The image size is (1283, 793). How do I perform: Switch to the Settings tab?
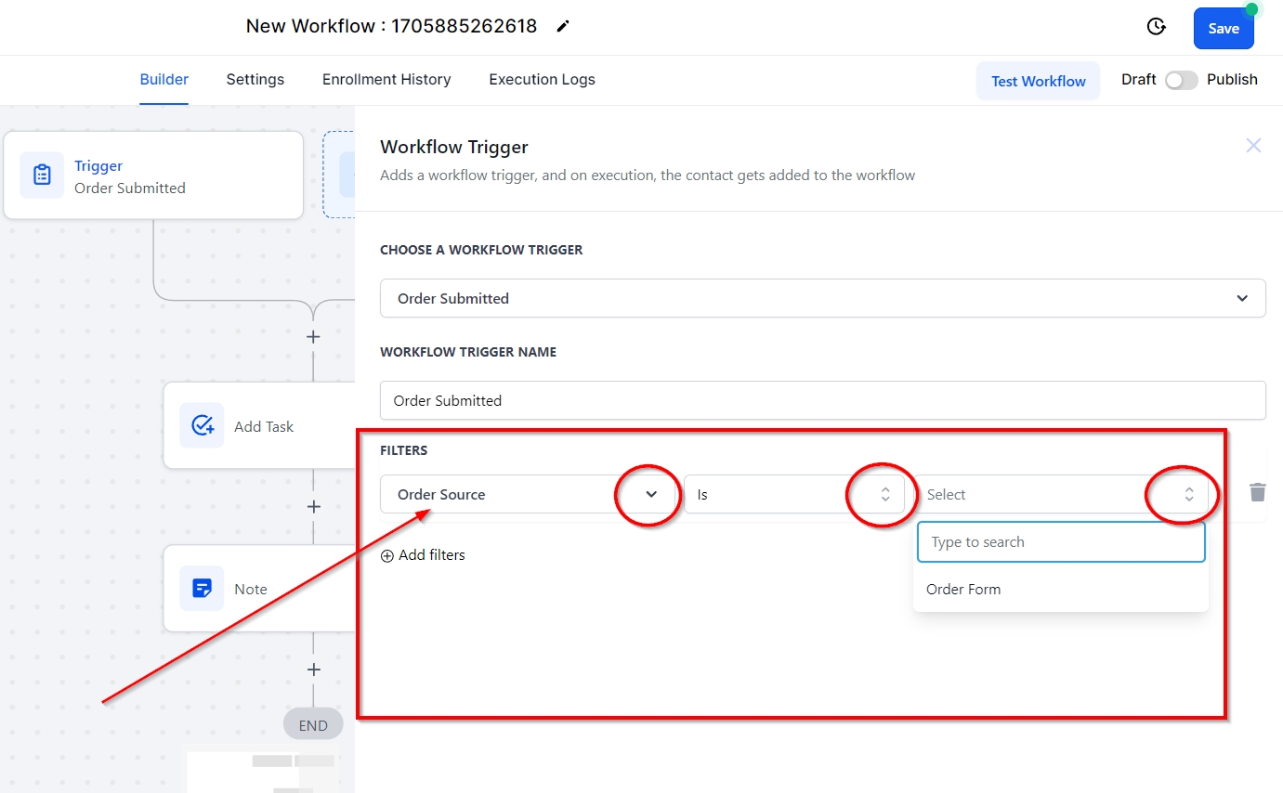tap(255, 80)
